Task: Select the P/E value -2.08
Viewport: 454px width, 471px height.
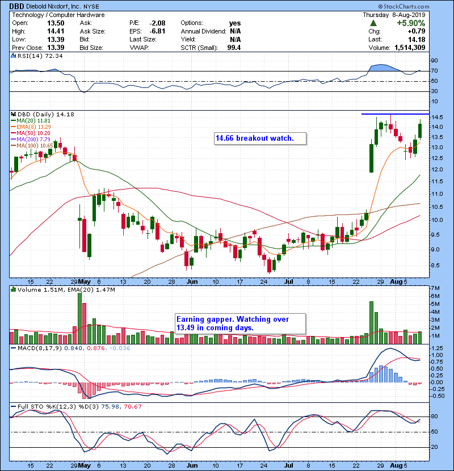Action: click(157, 23)
